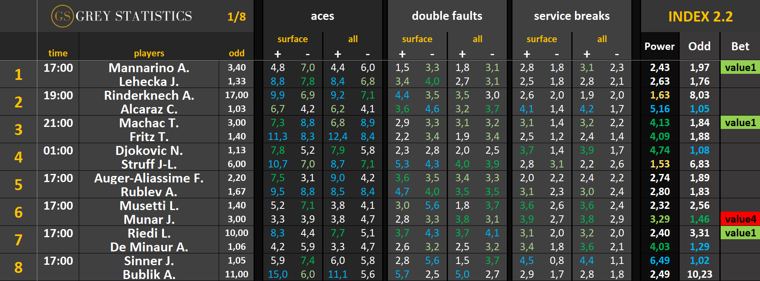Select player Alcaraz C.

149,109
